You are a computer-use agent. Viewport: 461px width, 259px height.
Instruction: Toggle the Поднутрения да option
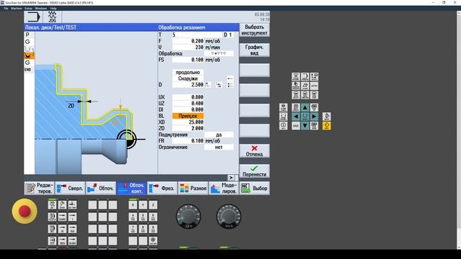(x=219, y=135)
